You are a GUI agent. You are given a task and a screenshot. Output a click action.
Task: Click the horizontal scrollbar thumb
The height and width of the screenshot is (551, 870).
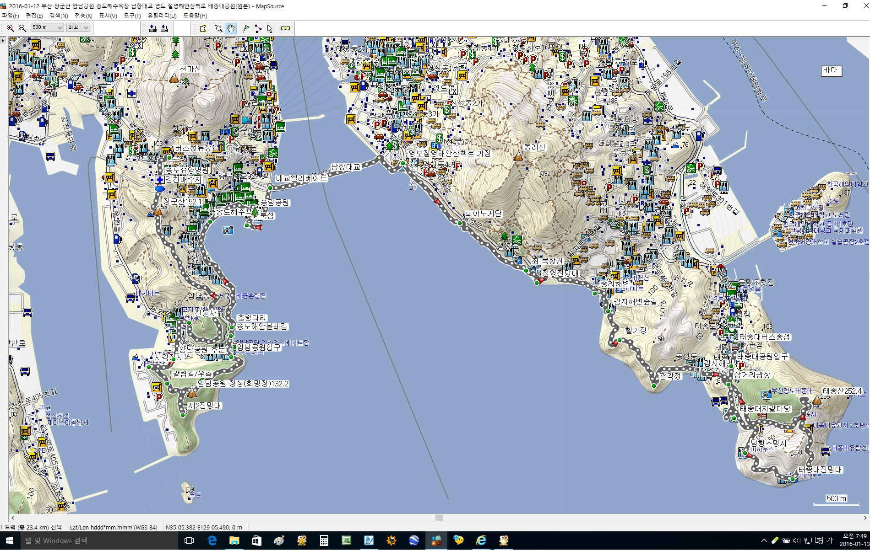(439, 518)
